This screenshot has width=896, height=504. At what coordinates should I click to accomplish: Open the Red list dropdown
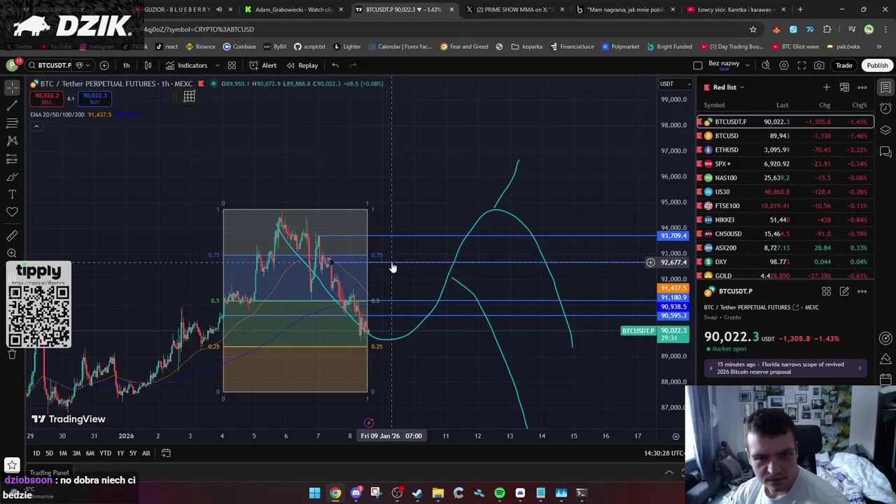724,87
